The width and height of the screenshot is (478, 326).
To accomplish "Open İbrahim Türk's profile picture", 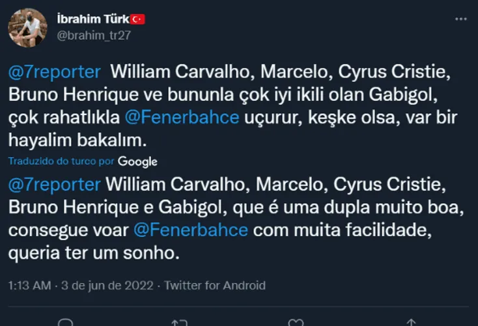I will (x=27, y=28).
